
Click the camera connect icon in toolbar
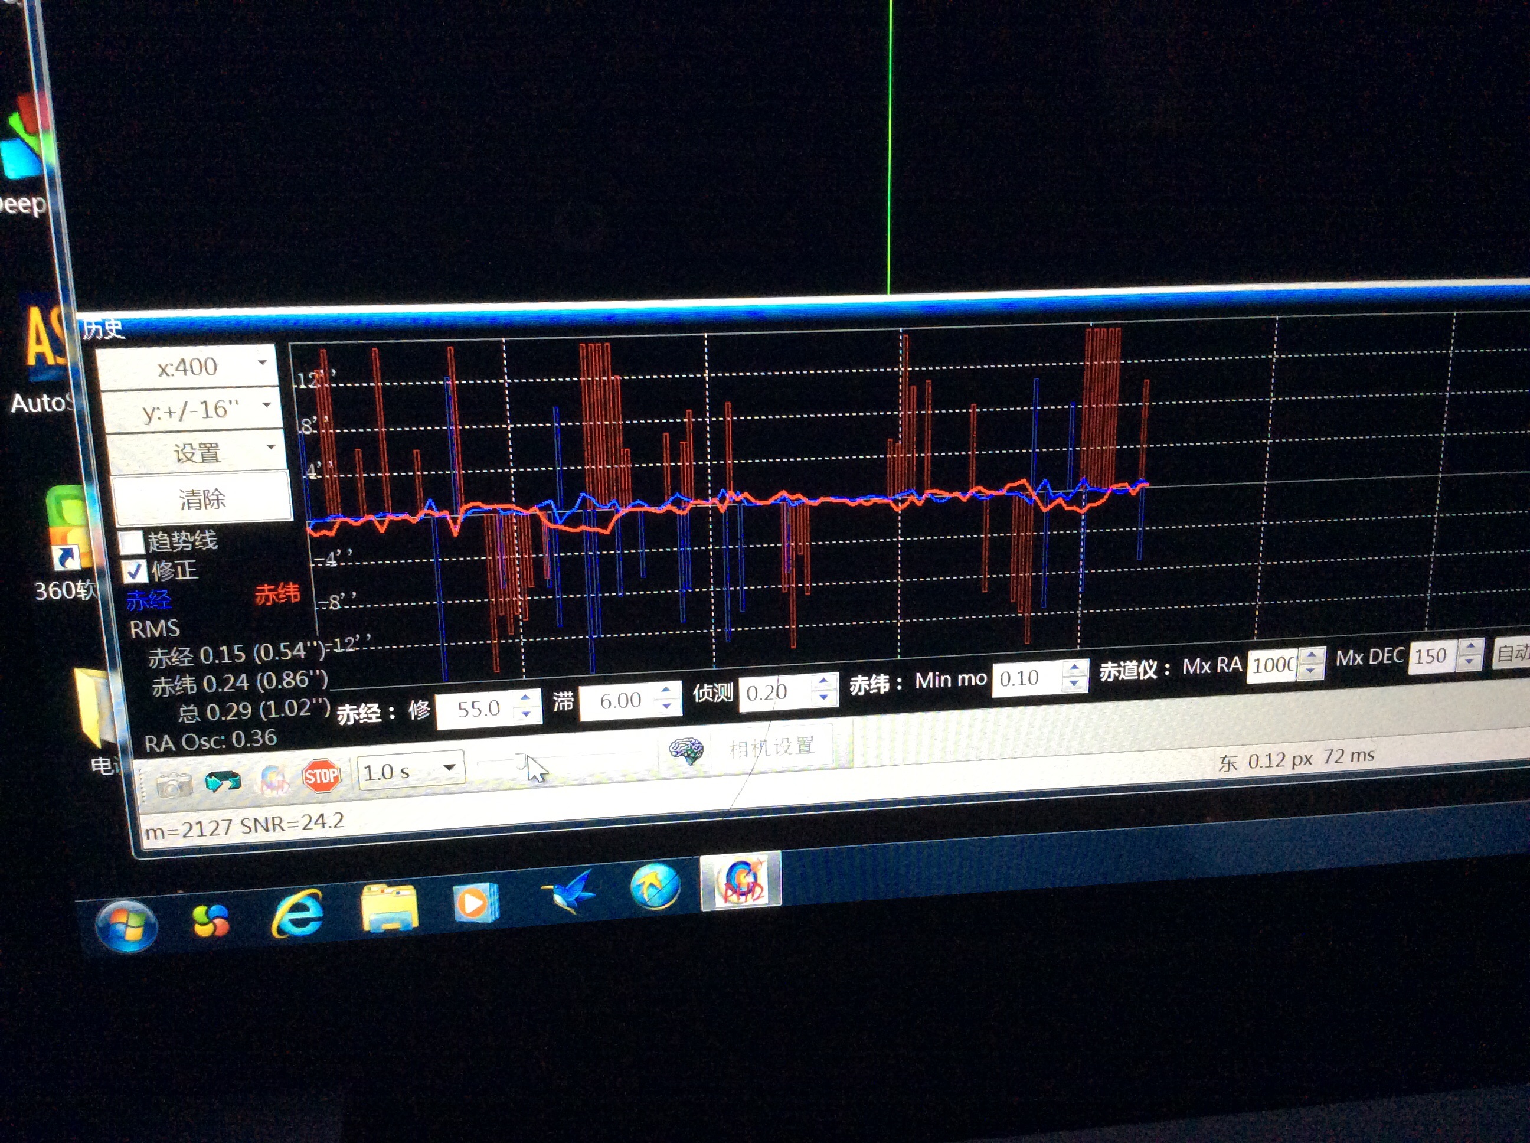click(x=174, y=785)
